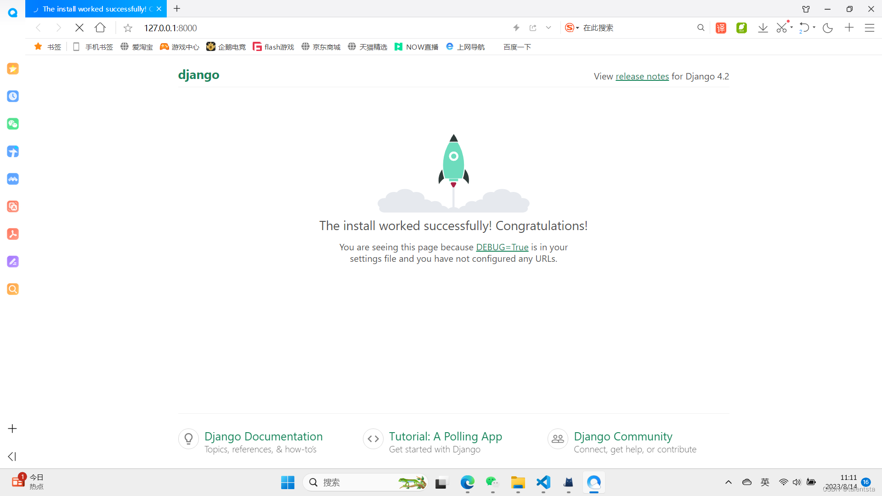Screen dimensions: 882x496
Task: Add a sidebar app with plus
Action: click(x=12, y=428)
